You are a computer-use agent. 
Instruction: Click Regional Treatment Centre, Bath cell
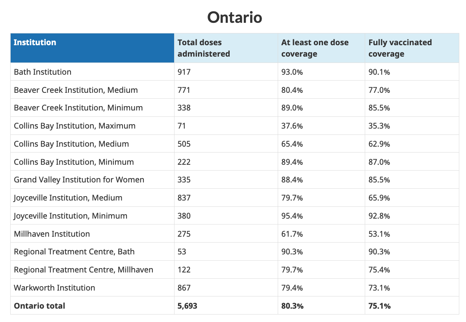point(74,252)
